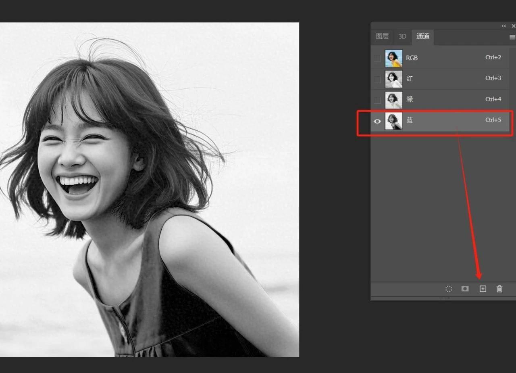The width and height of the screenshot is (516, 373).
Task: Hide the 蓝 channel using its eye icon
Action: click(377, 121)
